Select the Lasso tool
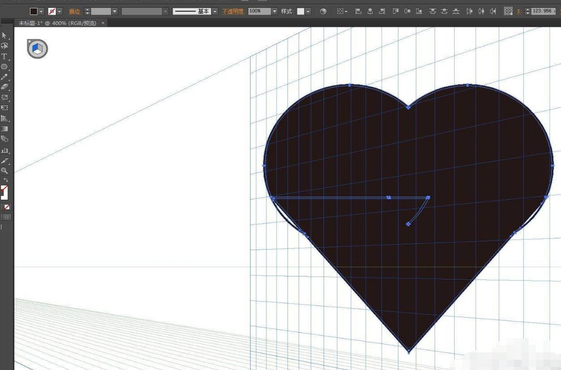Image resolution: width=561 pixels, height=370 pixels. (x=4, y=46)
